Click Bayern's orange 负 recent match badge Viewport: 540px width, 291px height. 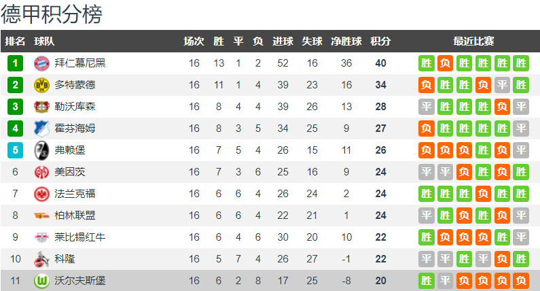coord(446,63)
